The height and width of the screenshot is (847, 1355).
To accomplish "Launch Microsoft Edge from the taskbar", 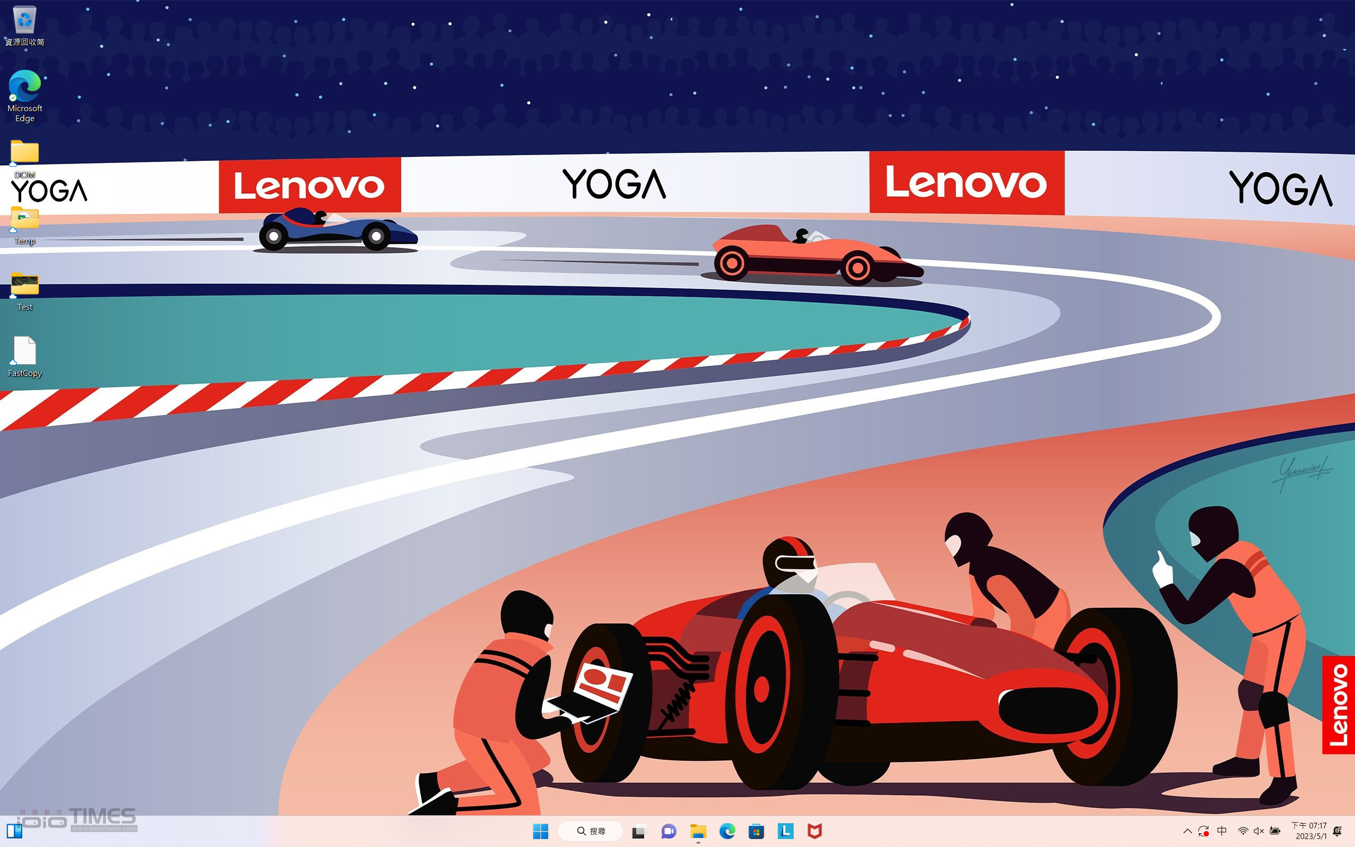I will 727,831.
